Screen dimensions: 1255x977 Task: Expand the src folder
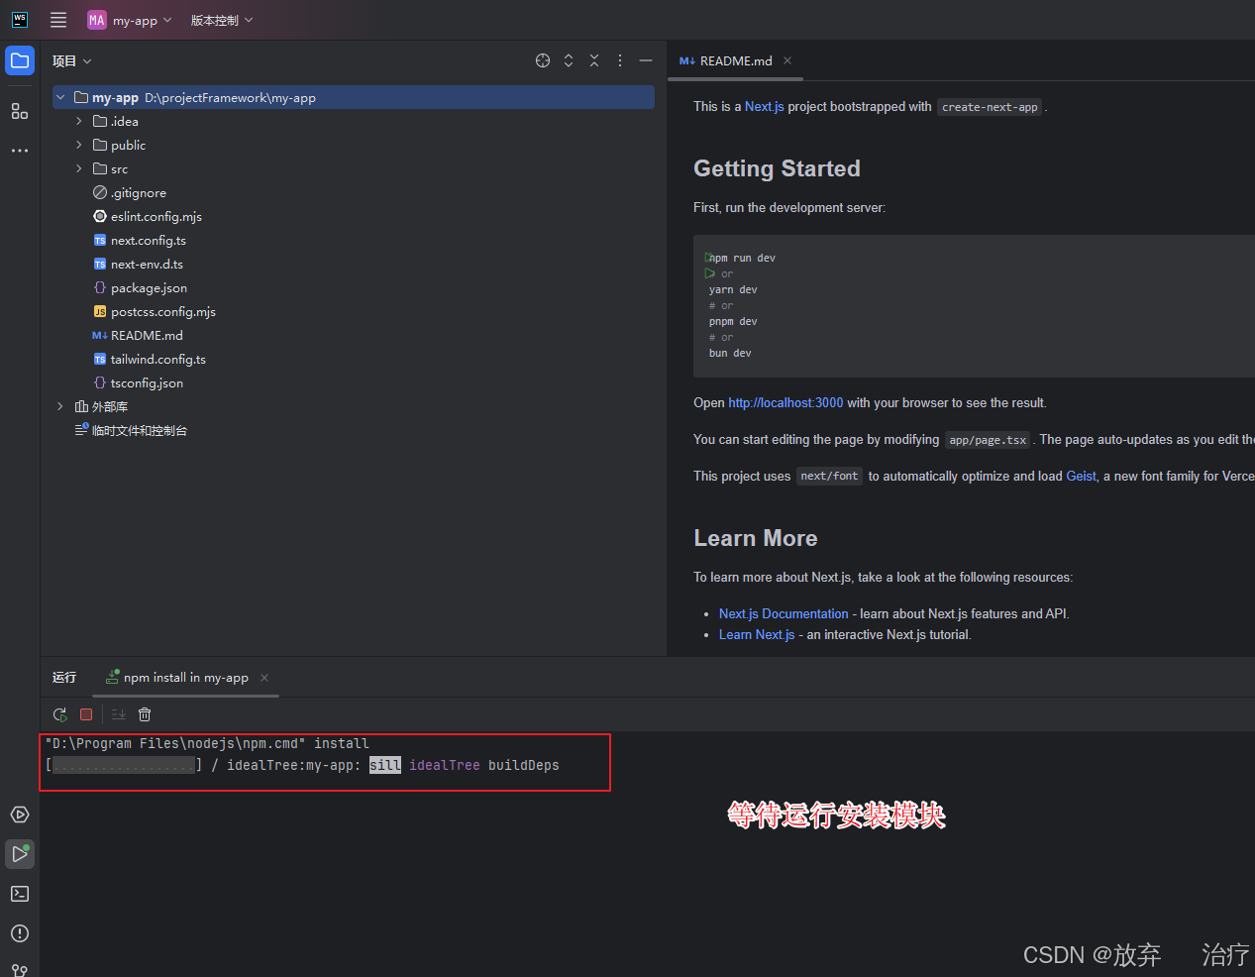[x=79, y=168]
